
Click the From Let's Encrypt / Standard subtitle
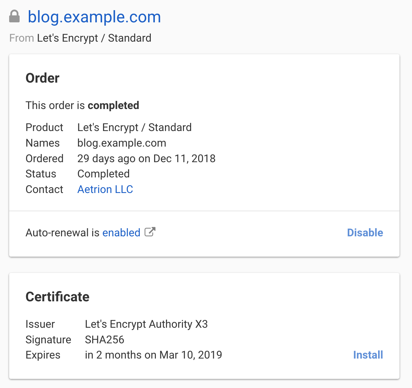(80, 38)
